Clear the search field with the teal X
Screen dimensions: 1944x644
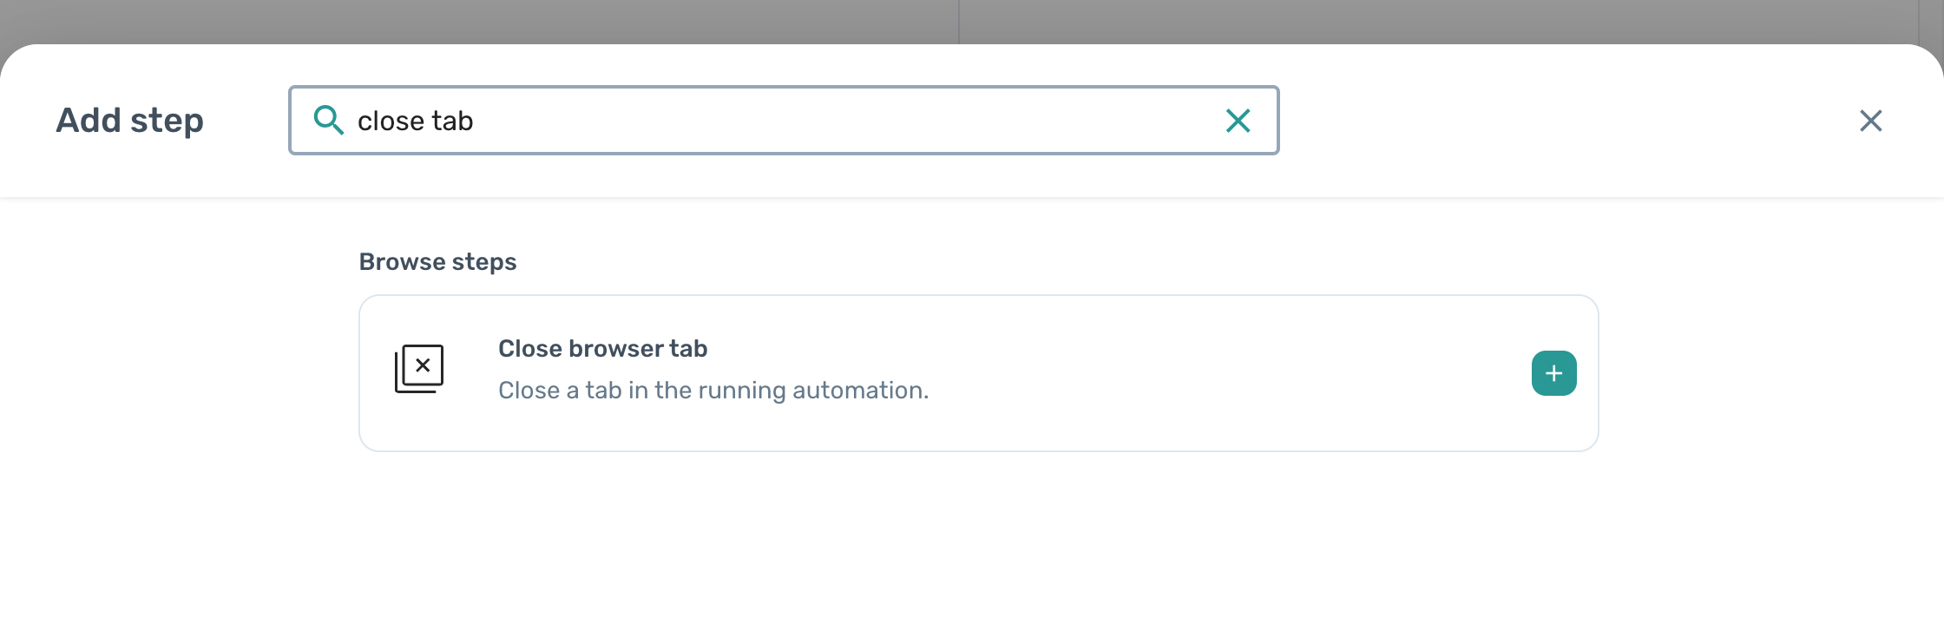pyautogui.click(x=1238, y=121)
